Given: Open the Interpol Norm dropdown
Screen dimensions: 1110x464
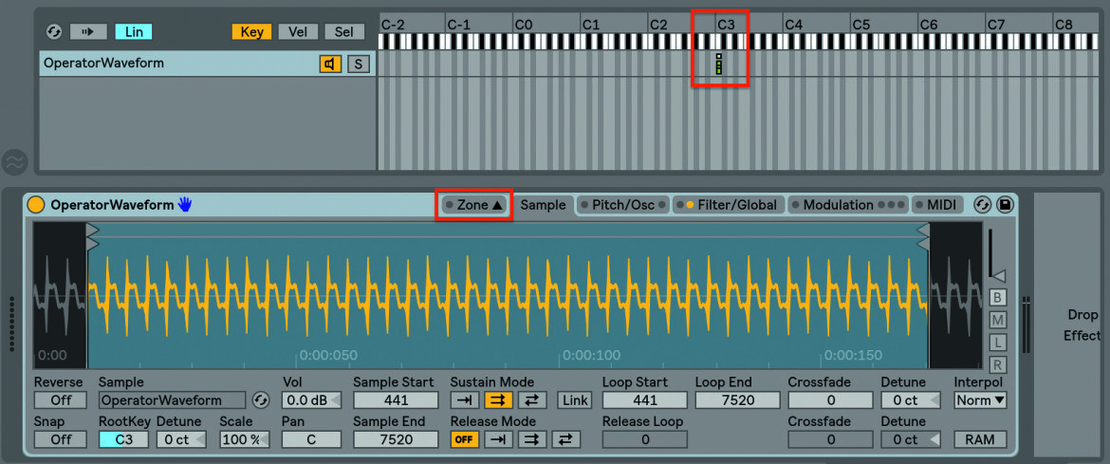Looking at the screenshot, I should click(x=980, y=400).
